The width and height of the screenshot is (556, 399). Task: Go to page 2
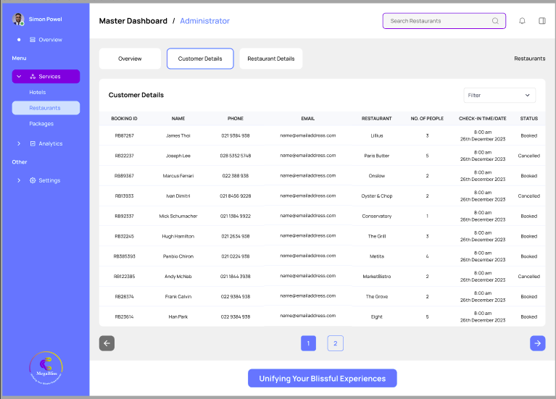point(335,343)
